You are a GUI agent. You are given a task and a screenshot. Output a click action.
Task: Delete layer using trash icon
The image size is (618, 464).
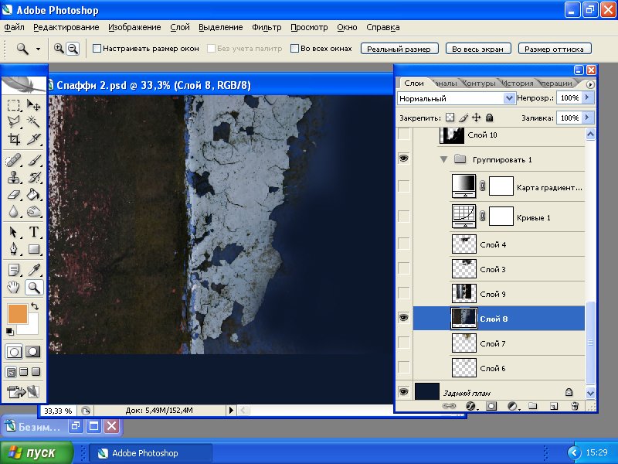point(574,405)
